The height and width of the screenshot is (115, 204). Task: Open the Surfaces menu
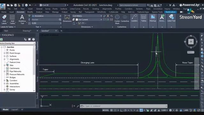point(64,9)
